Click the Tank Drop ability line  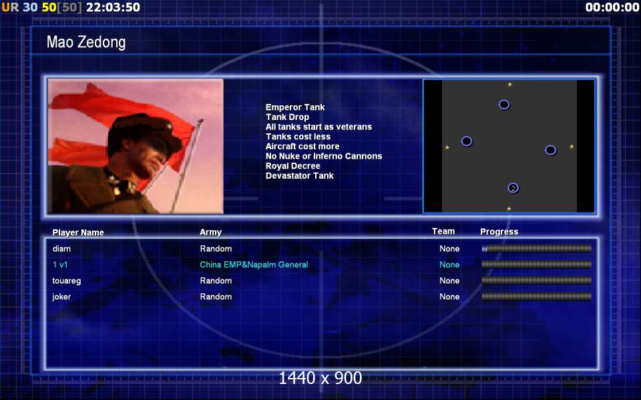(287, 117)
